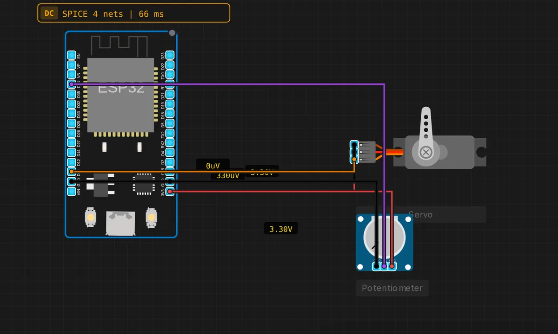Click the ESP32 D26 pin
558x334 pixels.
pos(71,133)
